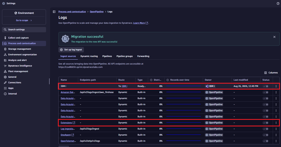Click the info icon in Distribution column header
Viewport: 281px width, 147px height.
(x=151, y=80)
